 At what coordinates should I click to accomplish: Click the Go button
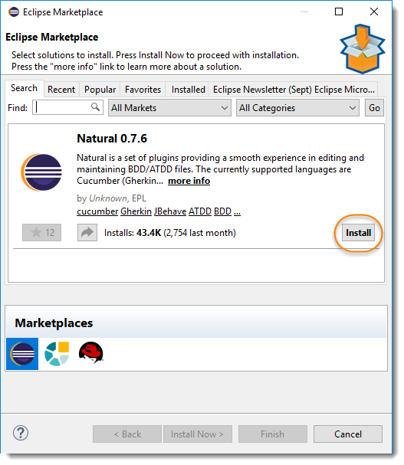(x=374, y=108)
